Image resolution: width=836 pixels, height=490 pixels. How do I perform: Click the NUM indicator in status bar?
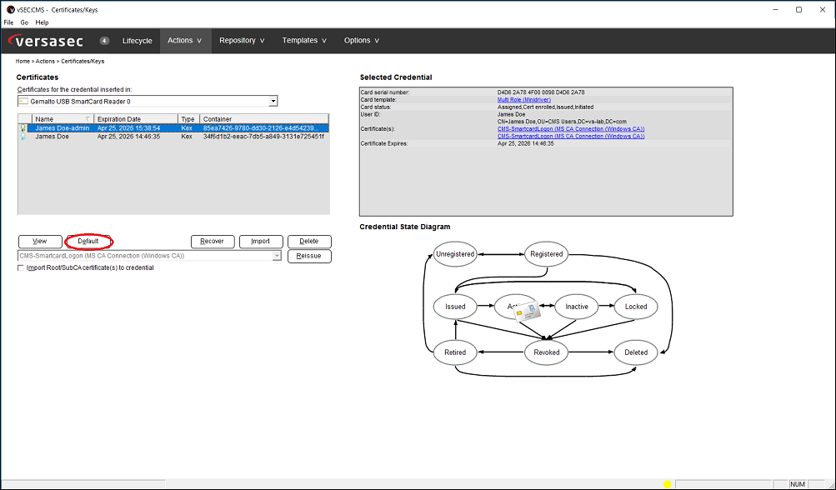(798, 484)
